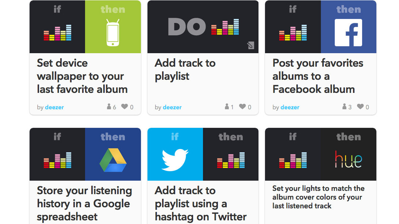The image size is (399, 224).
Task: Click the Philips hue logo
Action: tap(348, 160)
